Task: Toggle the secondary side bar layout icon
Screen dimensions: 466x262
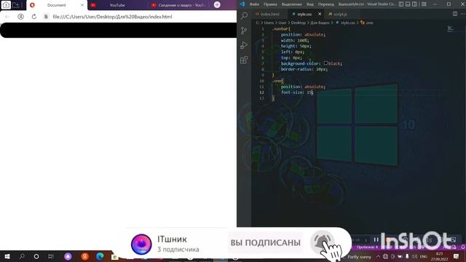Action: tap(414, 4)
